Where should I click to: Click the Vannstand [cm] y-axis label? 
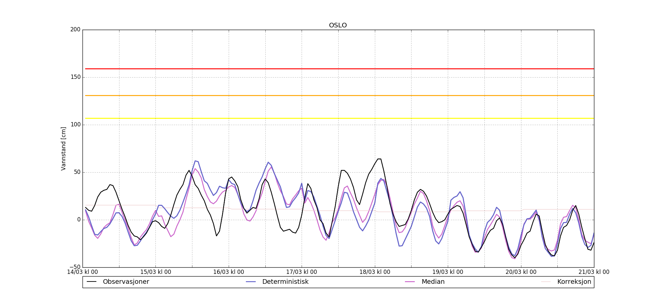(63, 148)
